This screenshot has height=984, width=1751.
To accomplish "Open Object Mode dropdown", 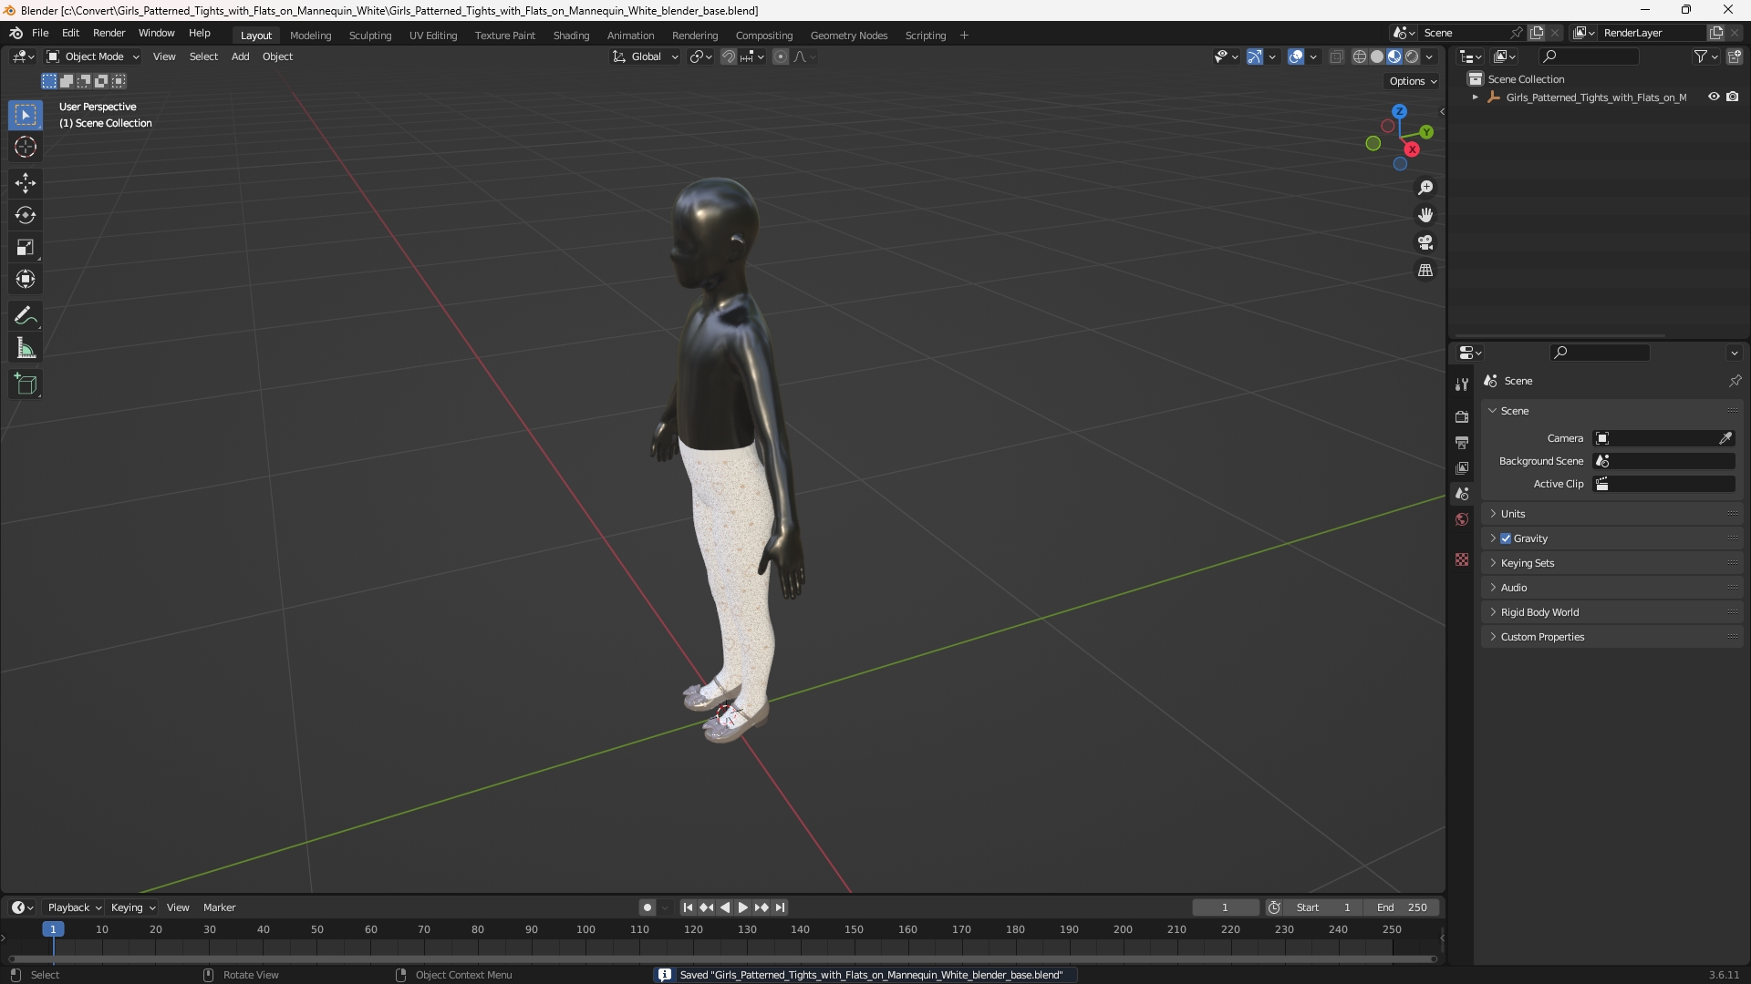I will [x=93, y=56].
